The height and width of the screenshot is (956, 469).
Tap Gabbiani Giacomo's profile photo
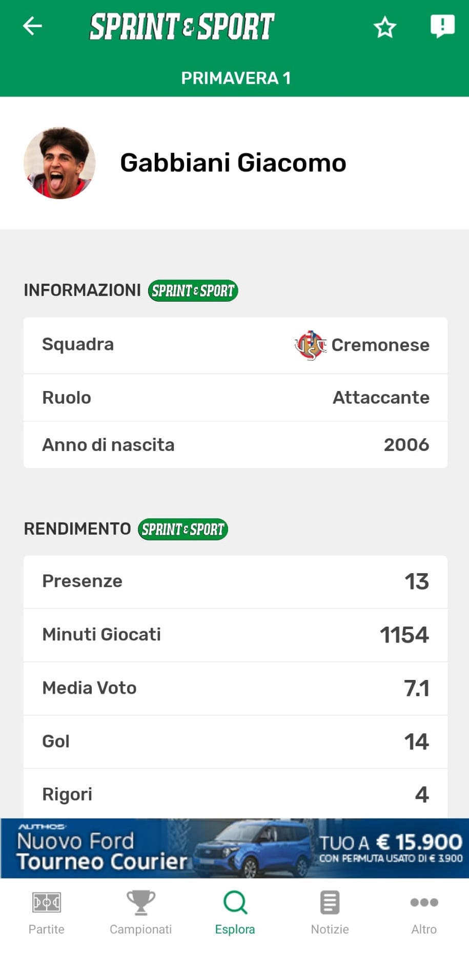tap(59, 163)
